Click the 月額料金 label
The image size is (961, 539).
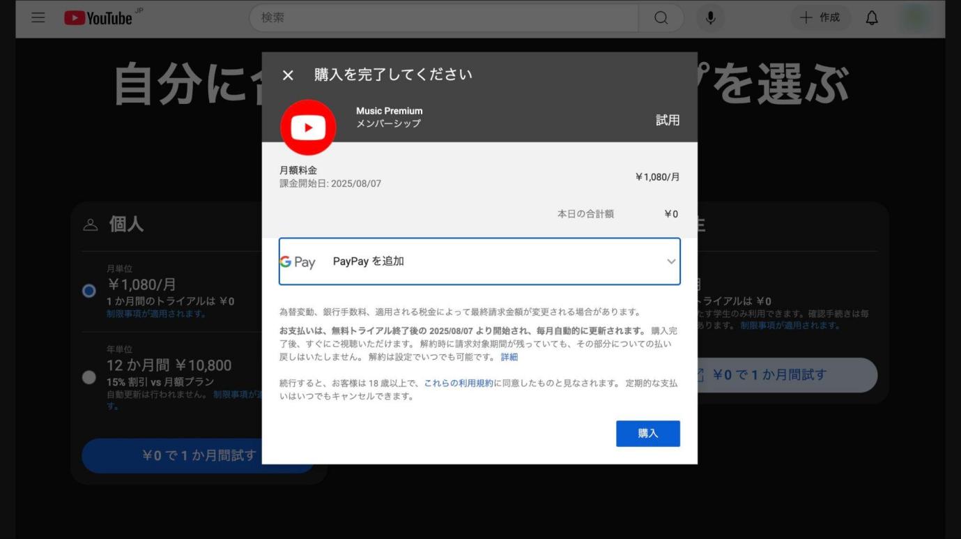tap(298, 170)
